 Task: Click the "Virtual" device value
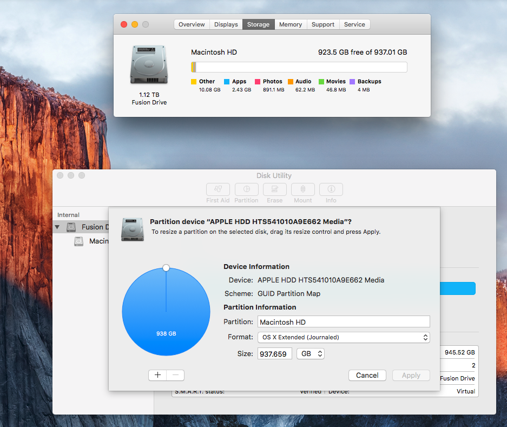coord(466,391)
